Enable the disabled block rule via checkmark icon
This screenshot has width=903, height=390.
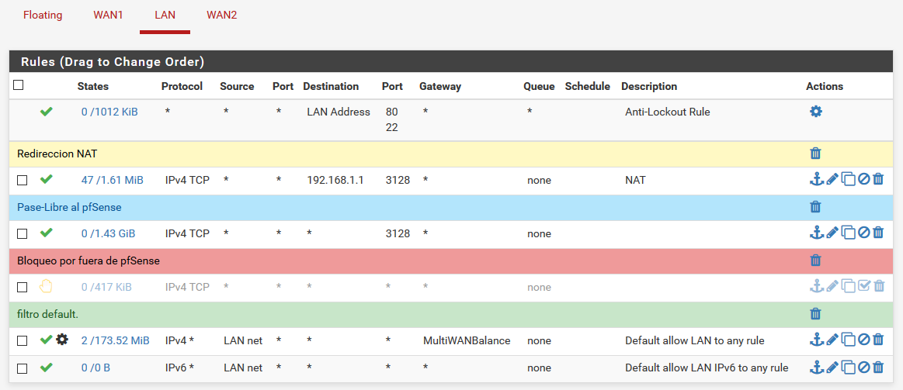pos(863,287)
